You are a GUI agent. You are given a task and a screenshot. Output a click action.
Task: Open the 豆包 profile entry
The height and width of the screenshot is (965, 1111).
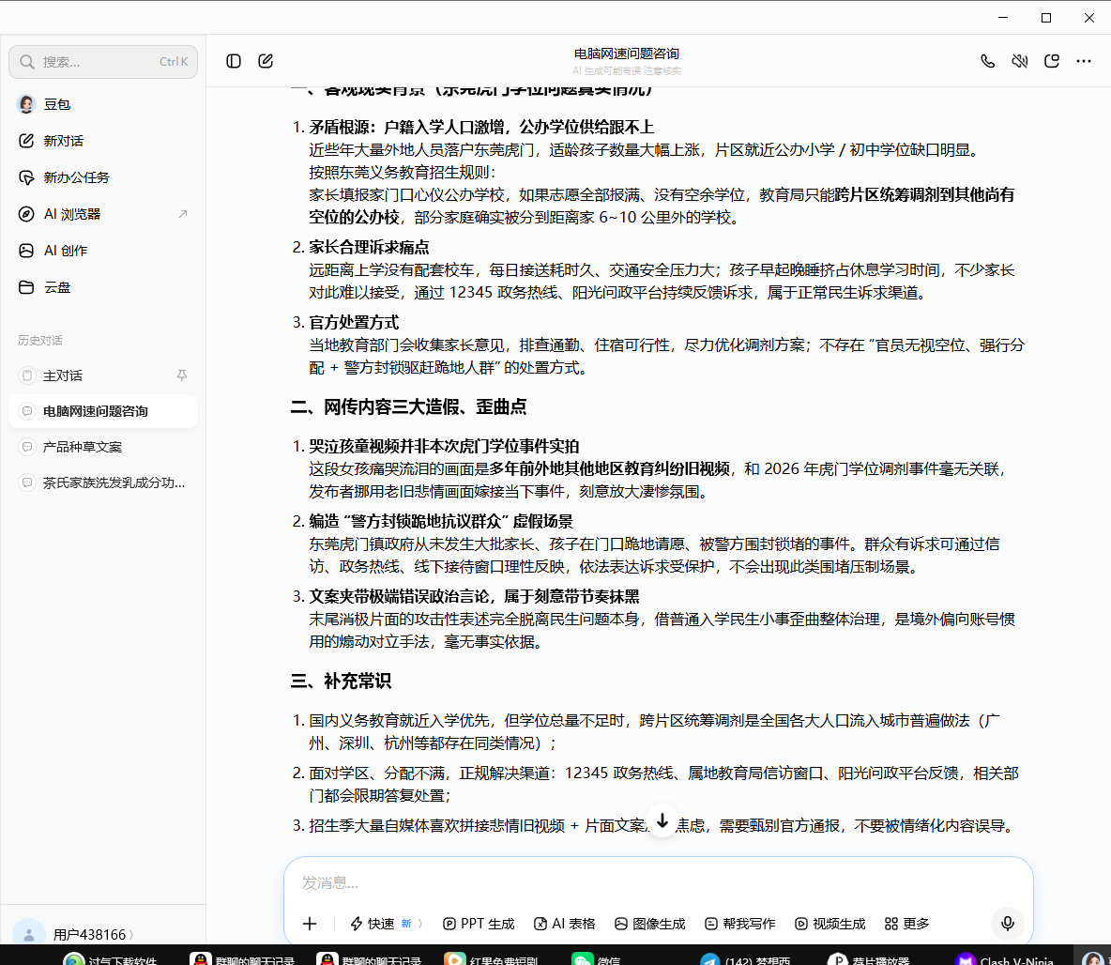(102, 104)
